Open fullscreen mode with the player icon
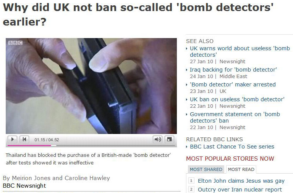The width and height of the screenshot is (293, 193). (x=169, y=139)
